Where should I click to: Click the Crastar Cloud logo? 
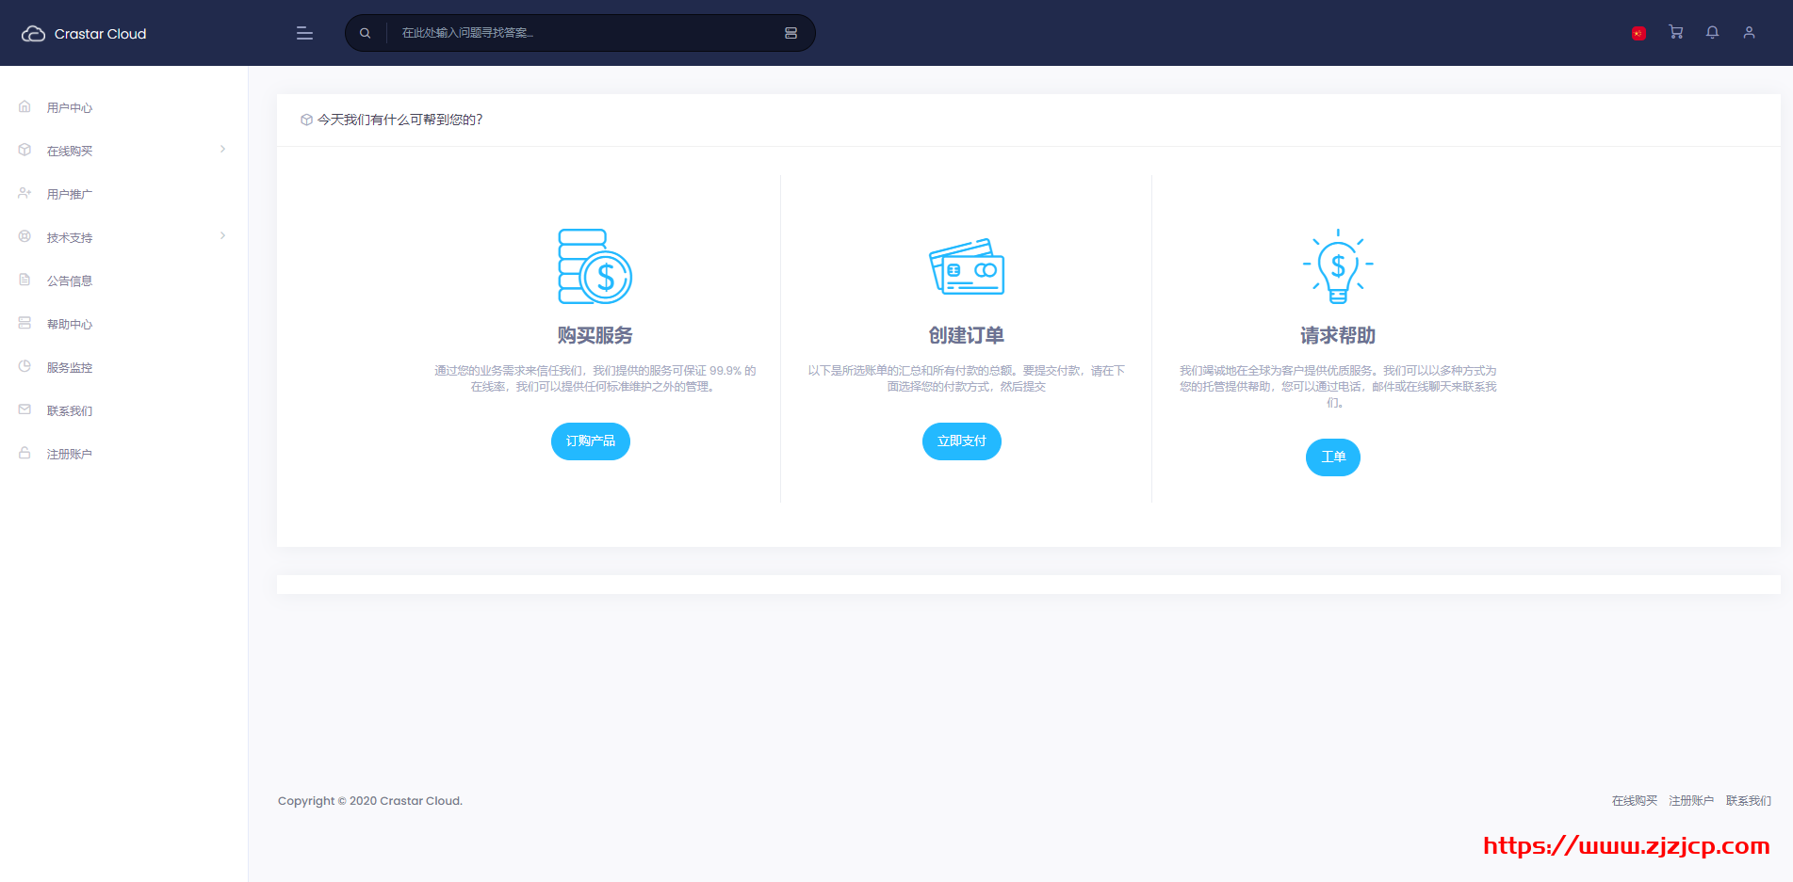pos(84,33)
